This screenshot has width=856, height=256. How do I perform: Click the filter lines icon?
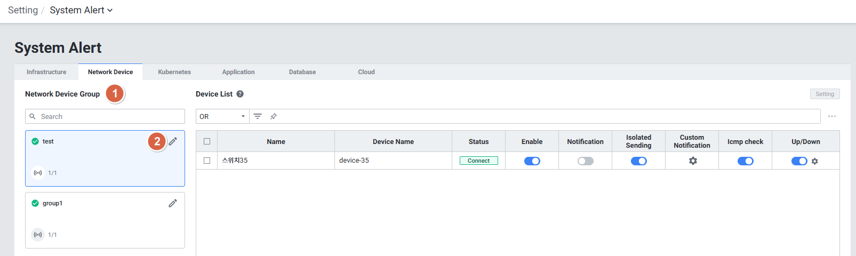click(258, 116)
